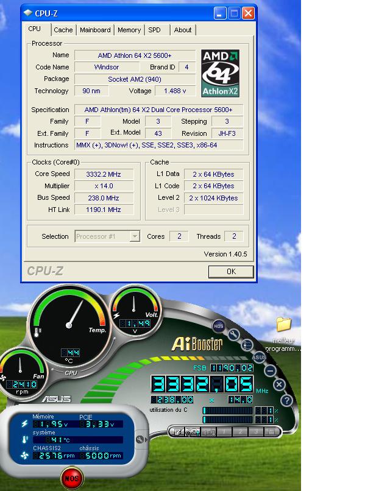Open the About tab
Screen dimensions: 390x491
(183, 30)
